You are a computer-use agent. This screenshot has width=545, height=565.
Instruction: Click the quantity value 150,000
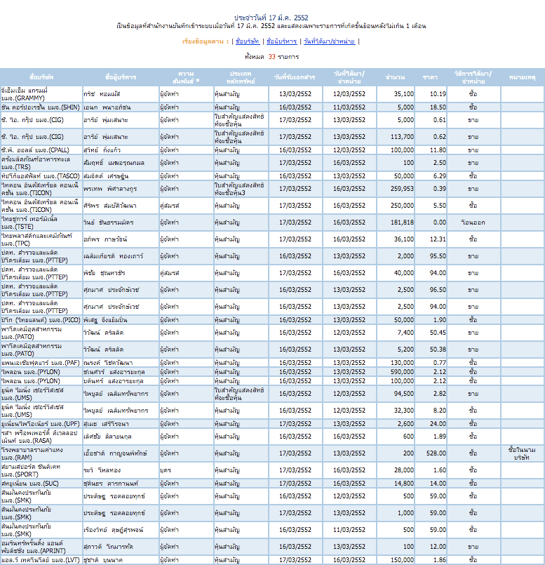(x=403, y=560)
